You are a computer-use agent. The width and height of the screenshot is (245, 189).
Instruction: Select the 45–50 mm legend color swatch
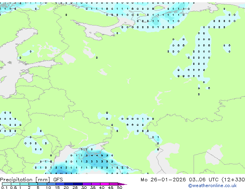(114, 184)
